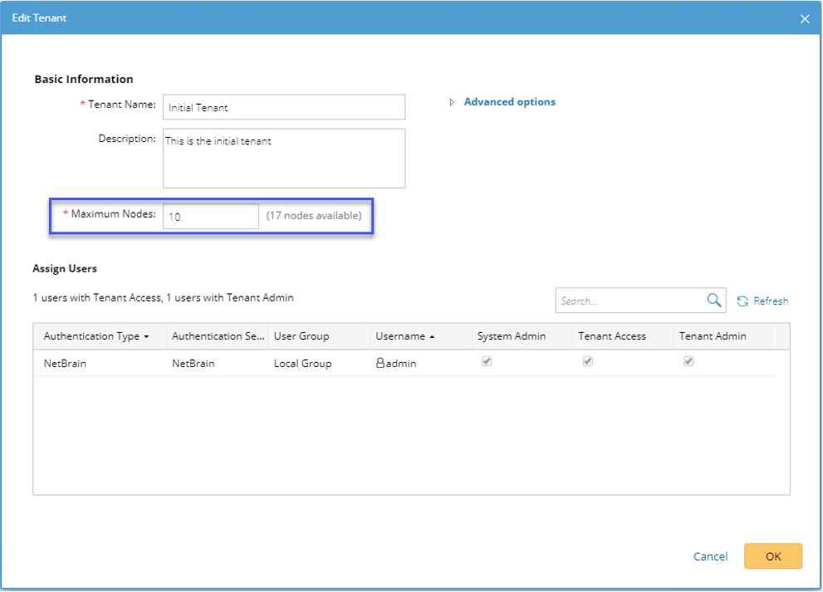823x592 pixels.
Task: Focus the Maximum Nodes input field
Action: coord(211,217)
